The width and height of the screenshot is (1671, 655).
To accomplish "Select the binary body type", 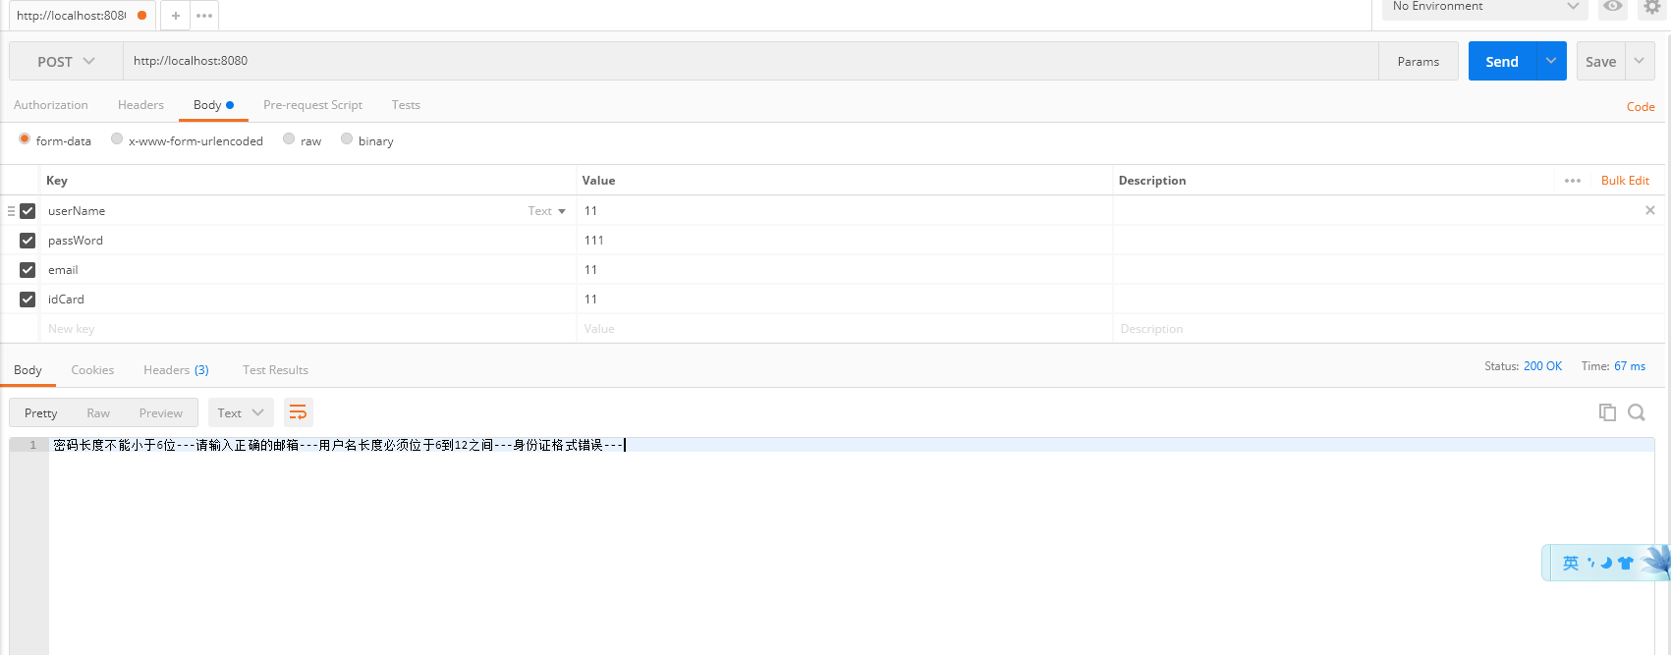I will pyautogui.click(x=347, y=139).
